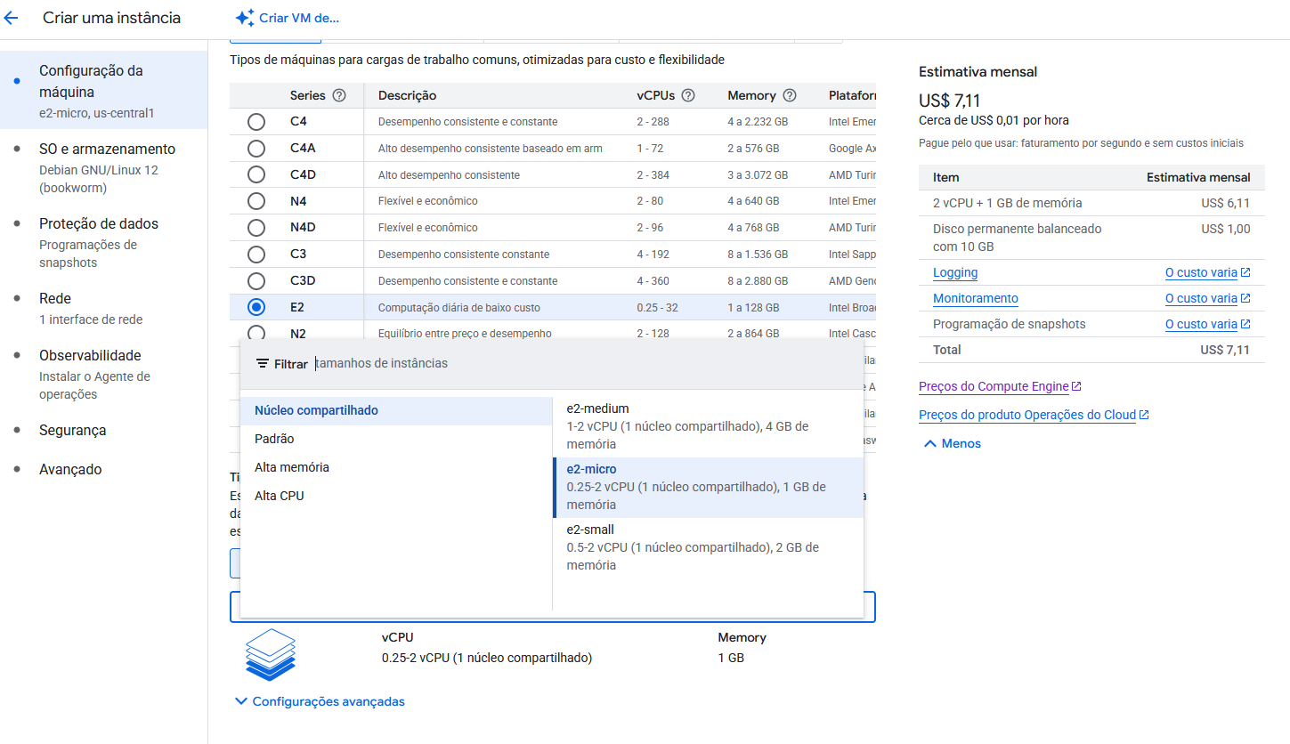Open the Padrão machine category
This screenshot has height=744, width=1290.
pyautogui.click(x=274, y=439)
